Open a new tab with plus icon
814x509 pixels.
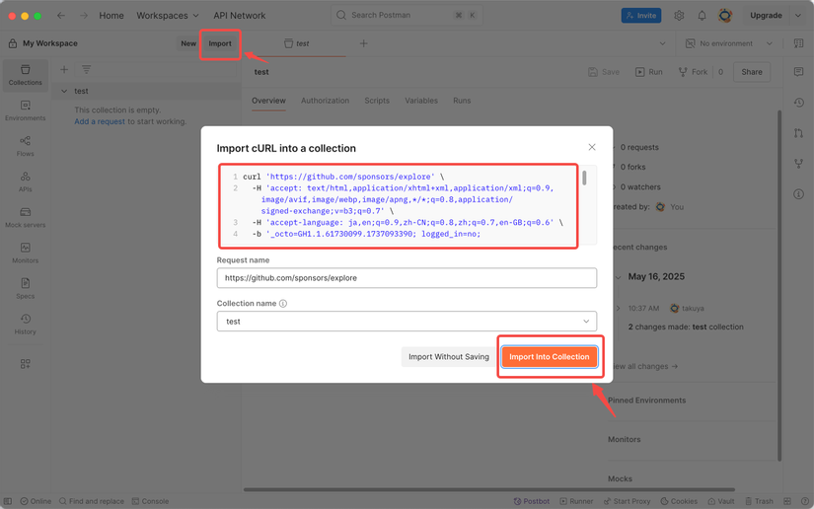[363, 43]
